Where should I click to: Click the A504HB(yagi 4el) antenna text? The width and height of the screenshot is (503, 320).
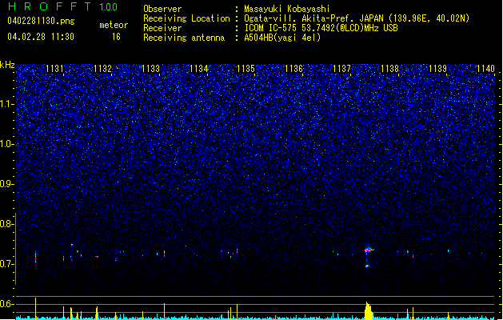(282, 38)
